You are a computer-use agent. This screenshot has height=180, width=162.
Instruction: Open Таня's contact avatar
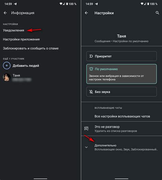pos(6,77)
